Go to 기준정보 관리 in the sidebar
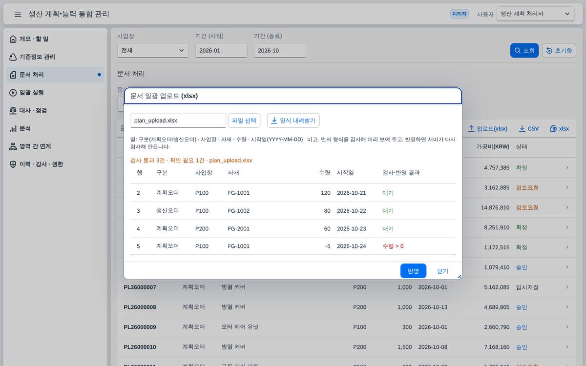 tap(56, 57)
